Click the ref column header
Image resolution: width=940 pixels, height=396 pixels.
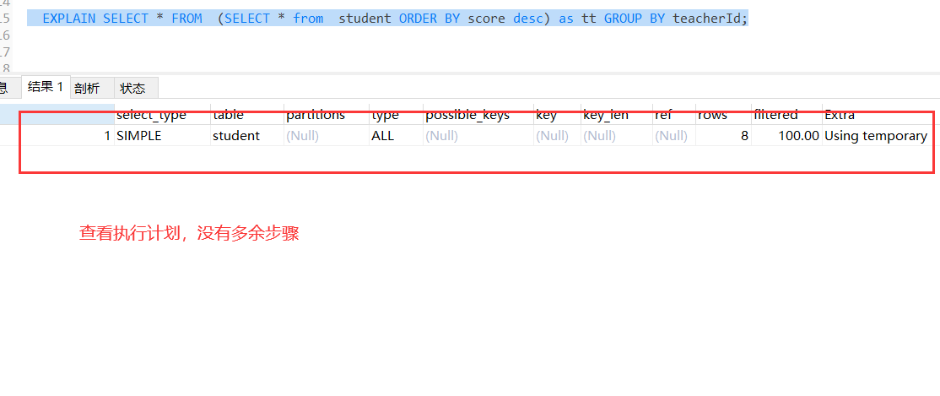[x=674, y=114]
